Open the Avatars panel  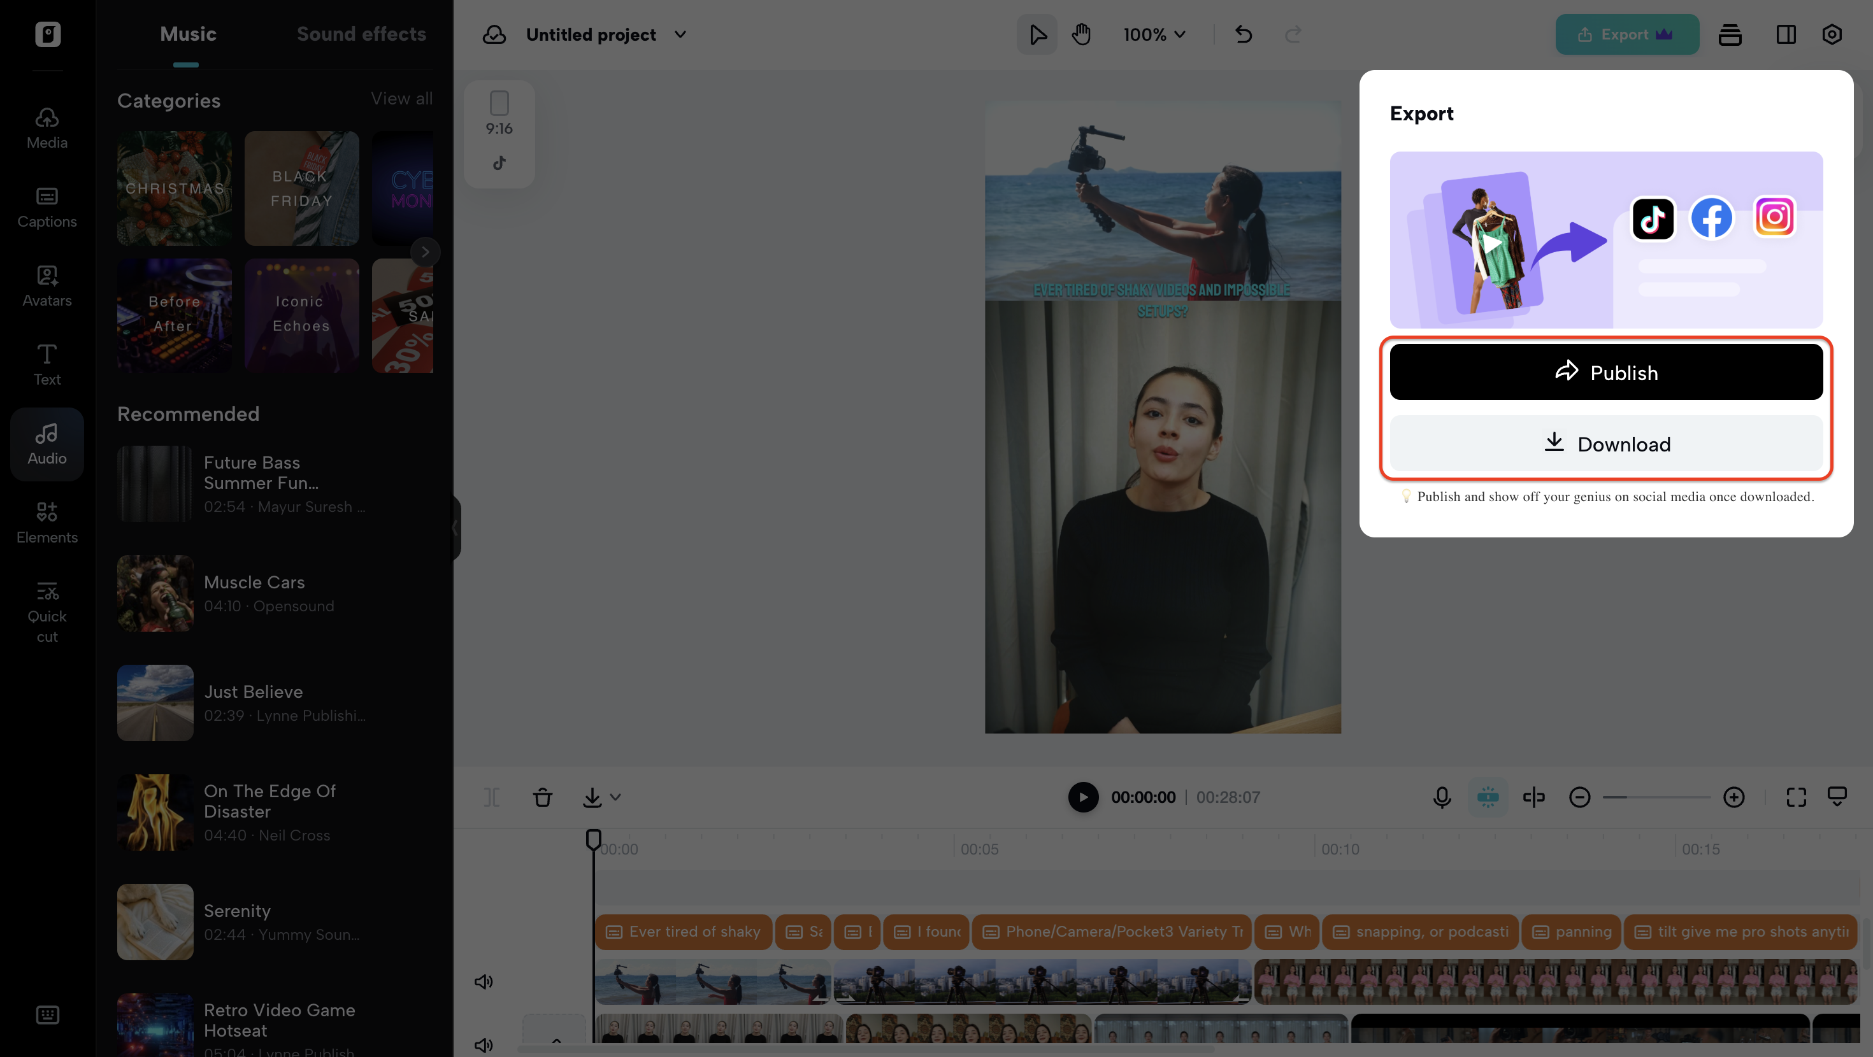pyautogui.click(x=47, y=286)
